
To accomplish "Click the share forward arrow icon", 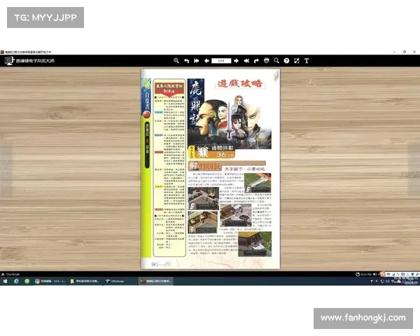I will [x=256, y=61].
